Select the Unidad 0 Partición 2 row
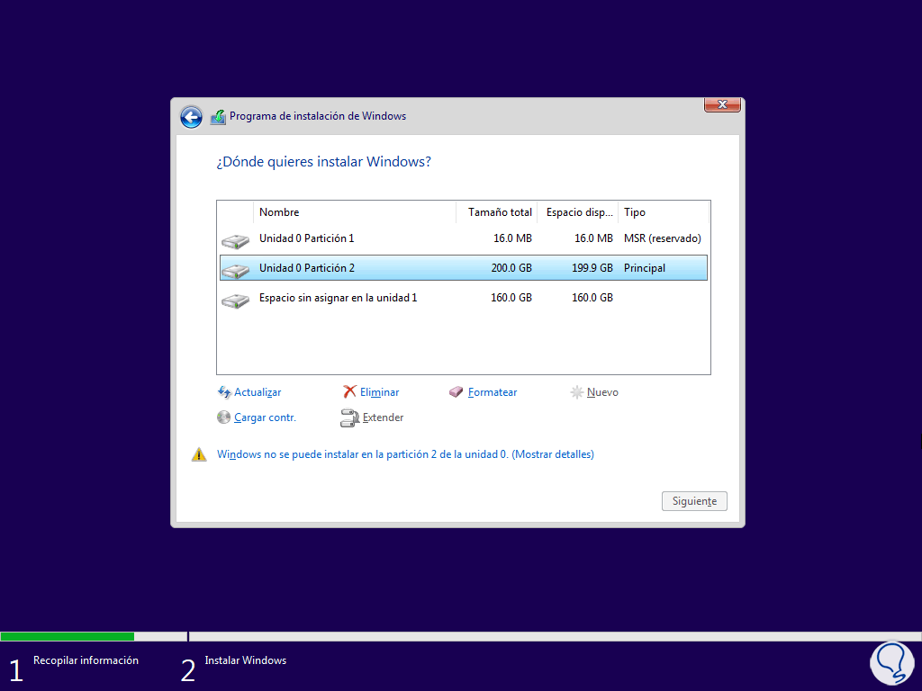922x691 pixels. 464,268
